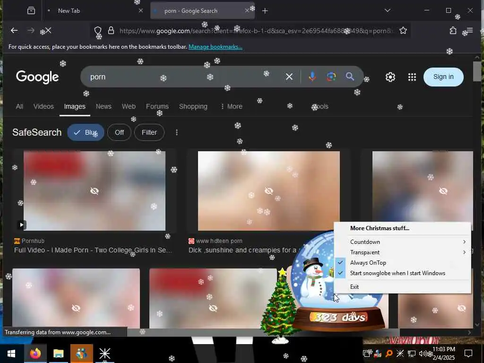
Task: Select SafeSearch Filter option
Action: click(x=149, y=132)
